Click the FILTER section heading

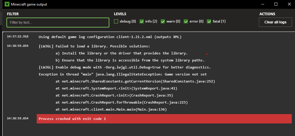13,14
